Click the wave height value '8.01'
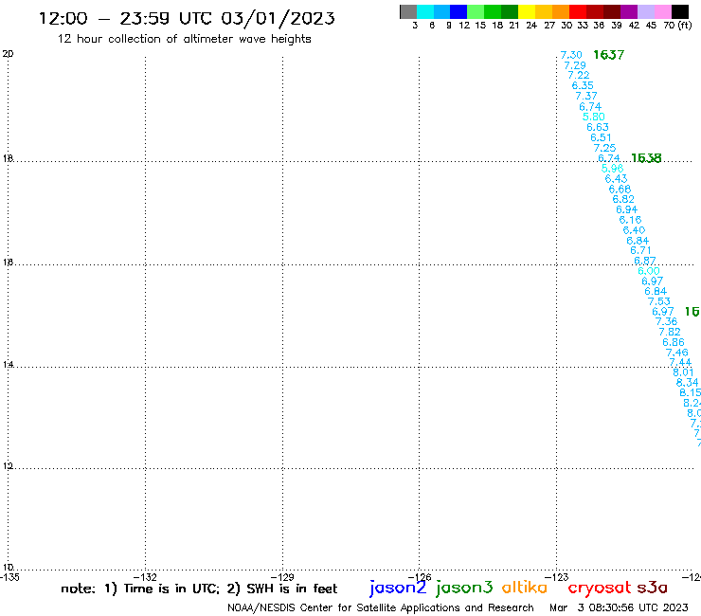This screenshot has width=701, height=616. pyautogui.click(x=683, y=372)
